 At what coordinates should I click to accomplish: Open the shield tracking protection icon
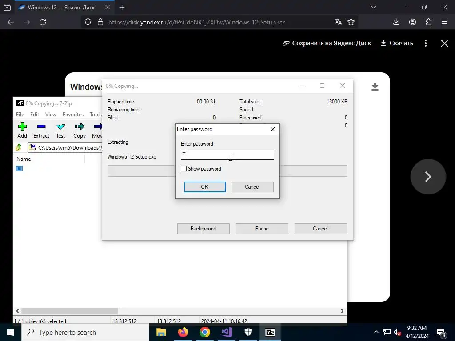[x=88, y=22]
